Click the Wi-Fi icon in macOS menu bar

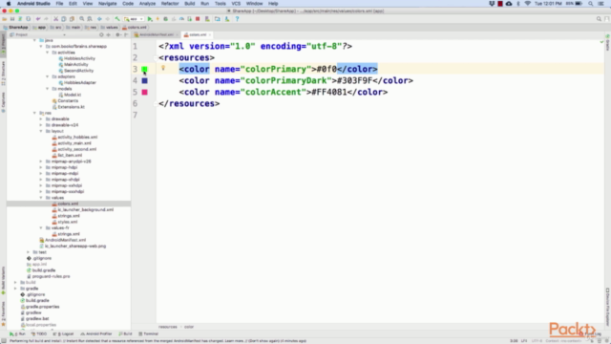pyautogui.click(x=528, y=4)
